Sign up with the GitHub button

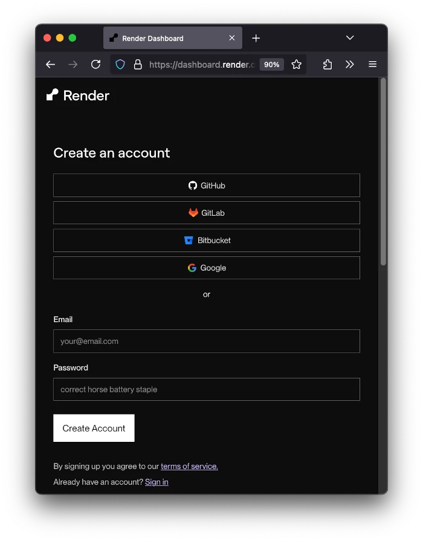tap(206, 186)
